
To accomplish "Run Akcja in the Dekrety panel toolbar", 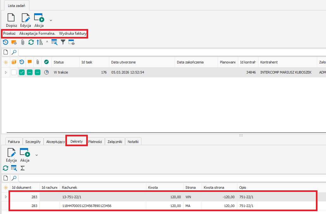I will 25,156.
